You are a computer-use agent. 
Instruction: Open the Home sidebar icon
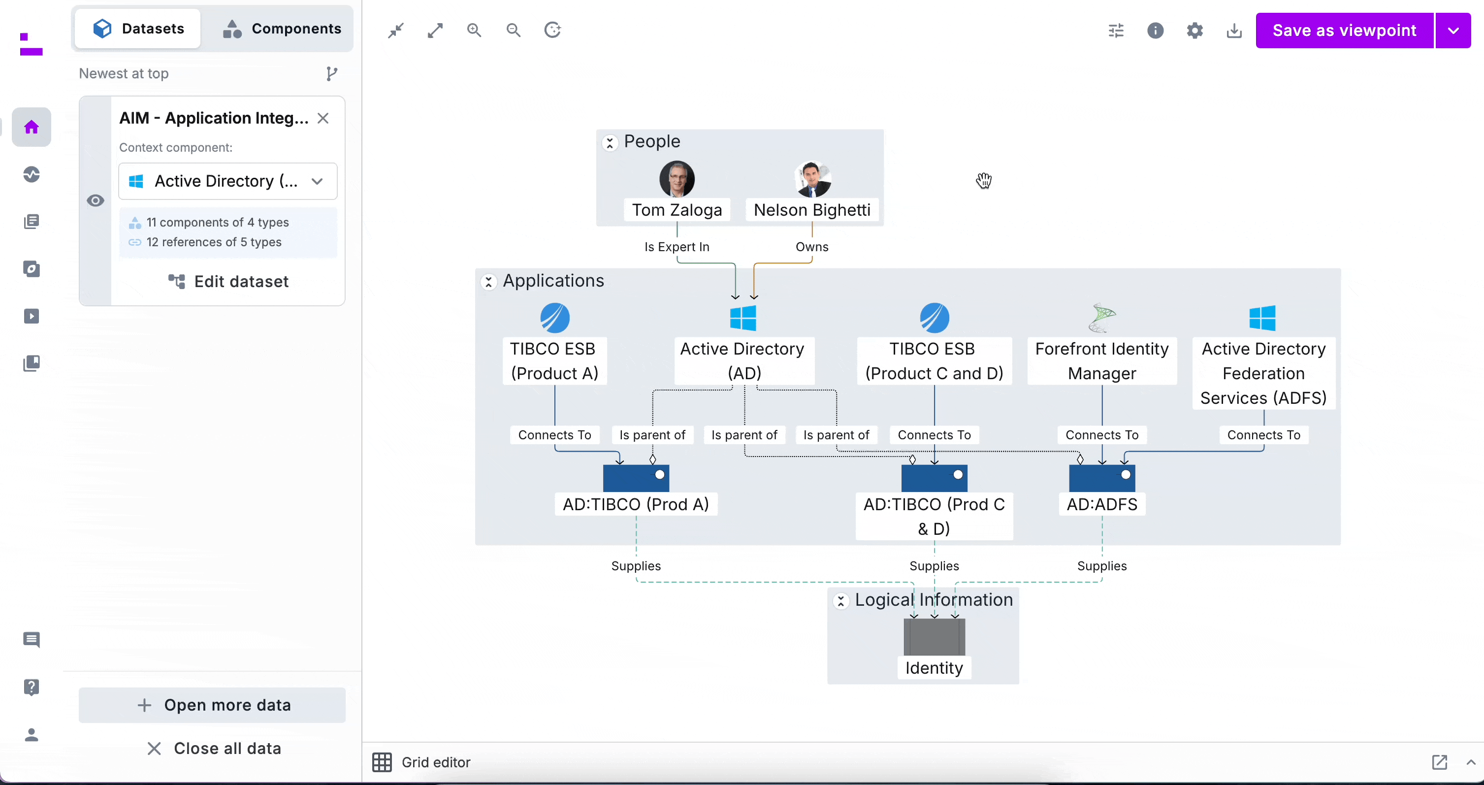tap(32, 127)
